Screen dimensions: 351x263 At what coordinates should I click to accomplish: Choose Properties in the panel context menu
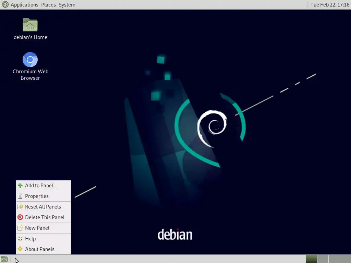point(44,196)
